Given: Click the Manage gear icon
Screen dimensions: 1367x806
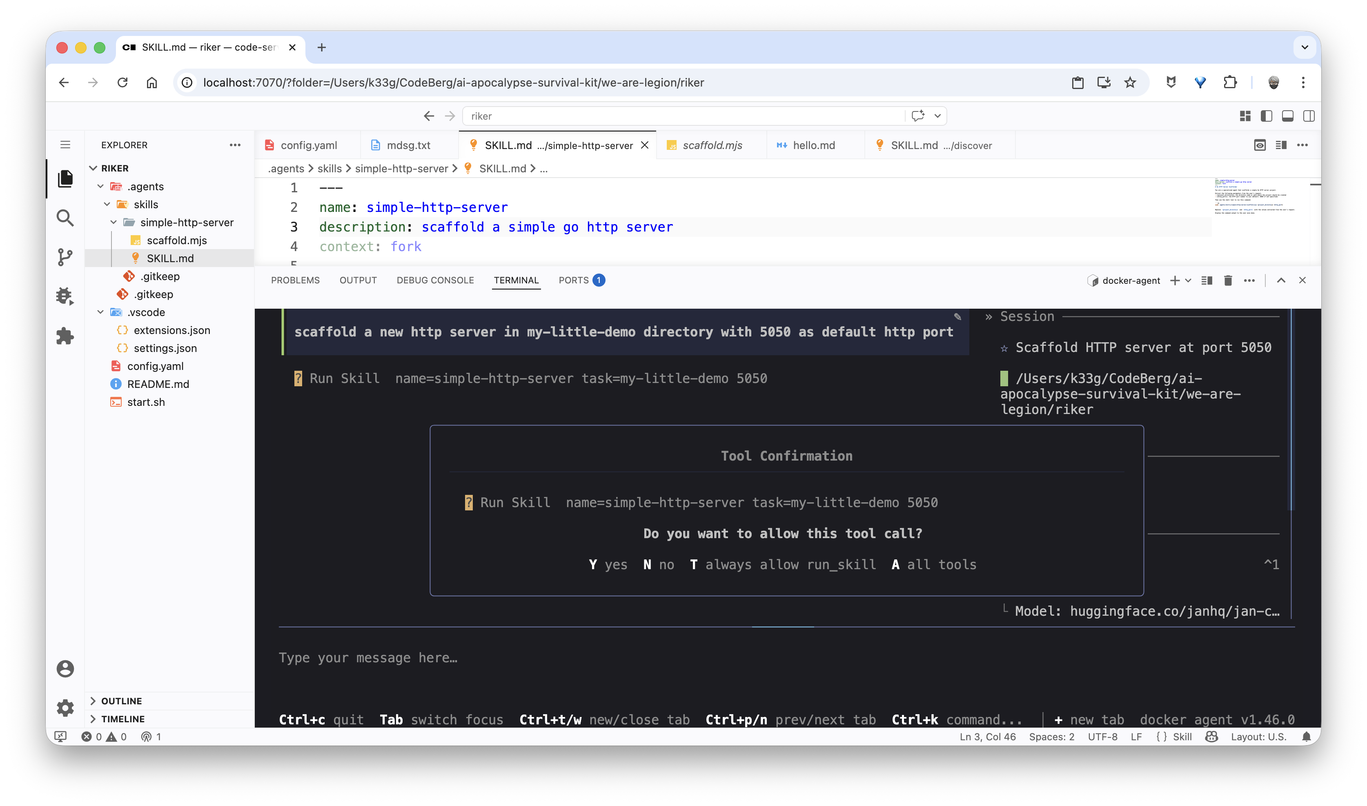Looking at the screenshot, I should coord(65,708).
